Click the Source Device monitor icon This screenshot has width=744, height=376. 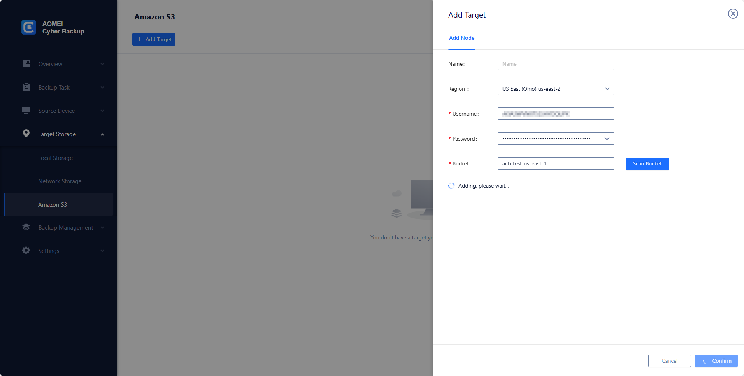[26, 111]
